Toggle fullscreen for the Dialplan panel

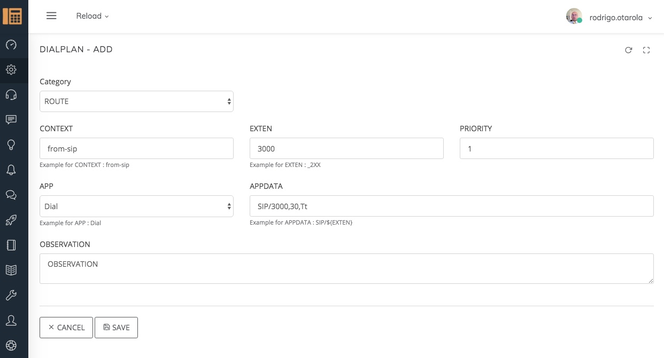click(x=646, y=50)
